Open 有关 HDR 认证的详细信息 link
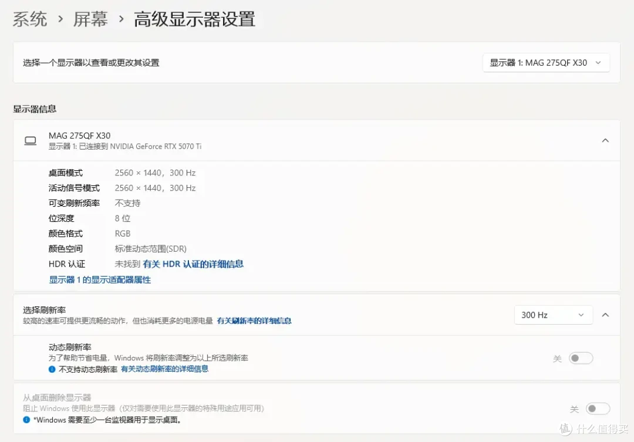 click(x=193, y=264)
